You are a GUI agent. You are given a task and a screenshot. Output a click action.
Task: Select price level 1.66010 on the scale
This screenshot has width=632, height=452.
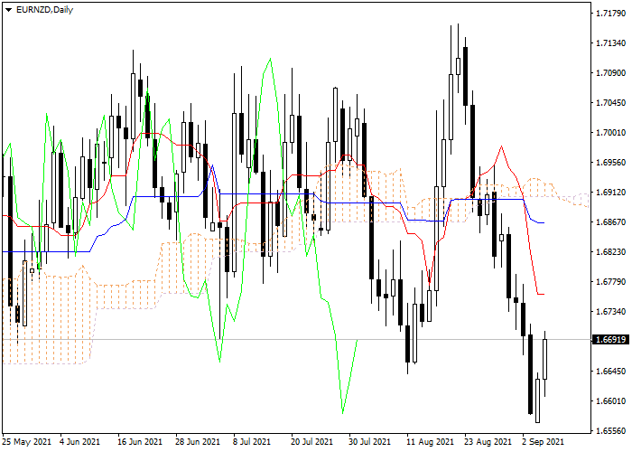click(611, 400)
